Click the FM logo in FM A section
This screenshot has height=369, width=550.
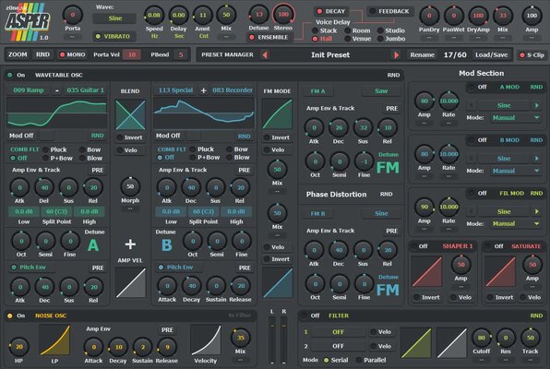click(x=388, y=168)
